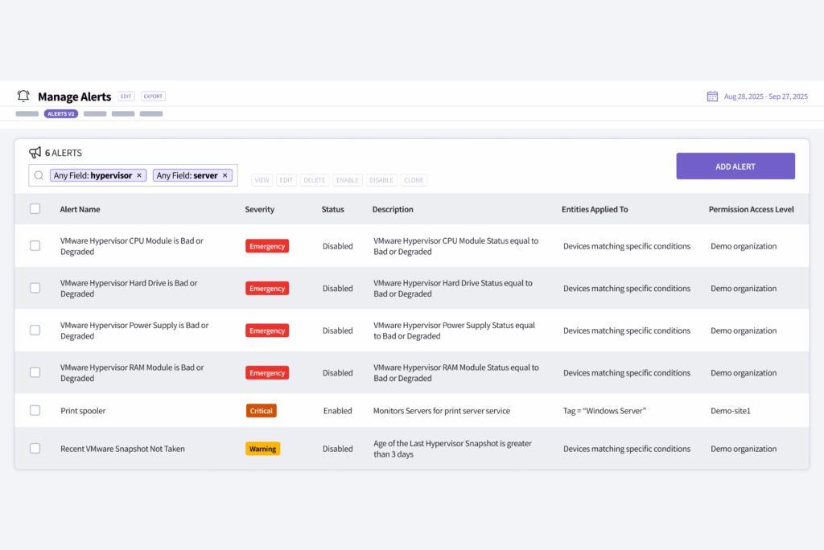Viewport: 824px width, 550px height.
Task: Click the DELETE action button
Action: (x=314, y=180)
